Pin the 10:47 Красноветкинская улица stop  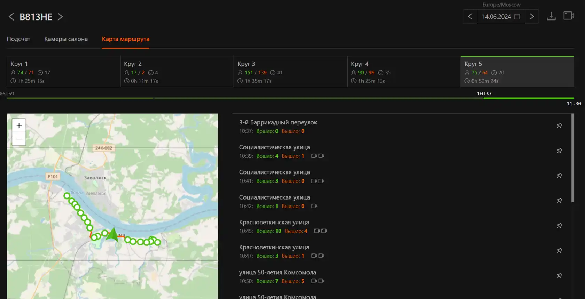click(559, 251)
